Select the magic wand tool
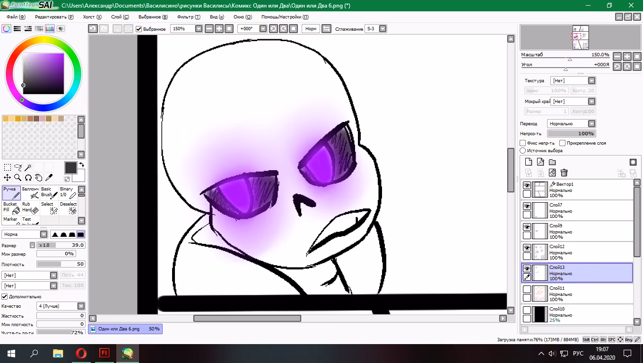The width and height of the screenshot is (643, 363). (x=28, y=167)
